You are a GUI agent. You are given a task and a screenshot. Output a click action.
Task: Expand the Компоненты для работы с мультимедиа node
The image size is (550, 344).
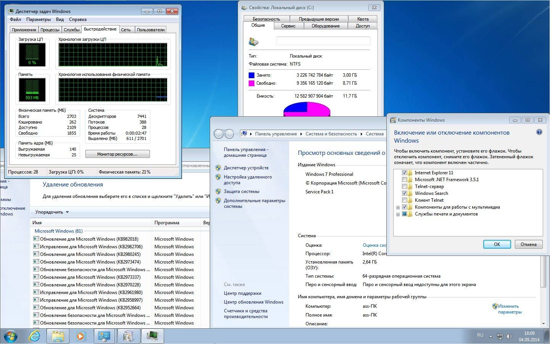coord(398,207)
